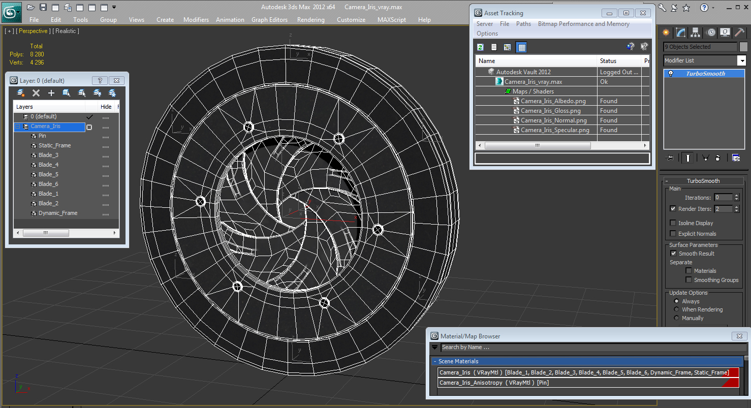Click the delete layer X icon

tap(36, 93)
